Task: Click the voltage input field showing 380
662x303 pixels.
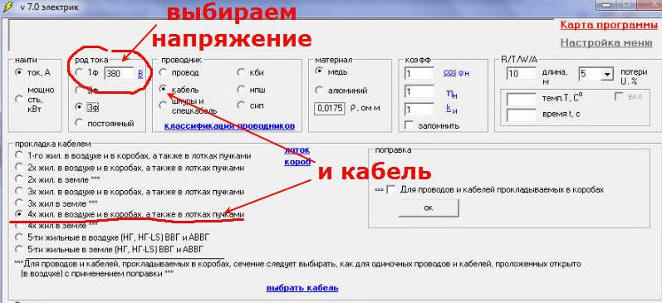Action: tap(119, 74)
